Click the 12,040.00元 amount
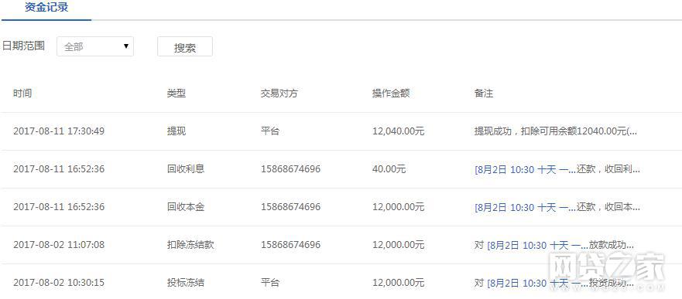This screenshot has height=299, width=682. pos(399,131)
